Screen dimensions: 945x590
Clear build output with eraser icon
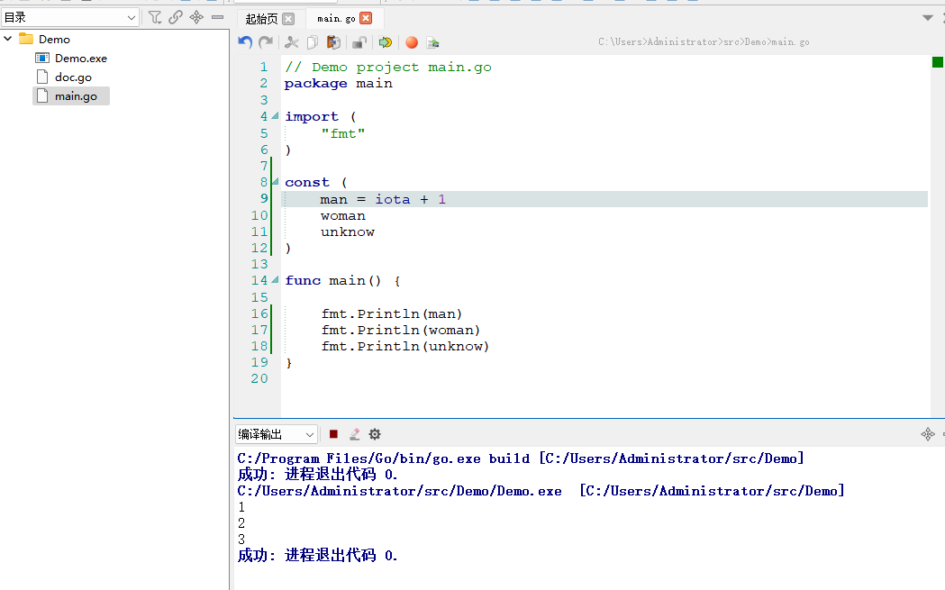tap(354, 434)
